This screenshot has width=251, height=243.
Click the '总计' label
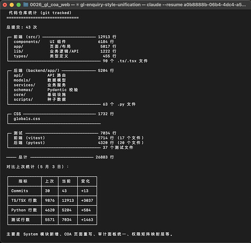tap(23, 157)
